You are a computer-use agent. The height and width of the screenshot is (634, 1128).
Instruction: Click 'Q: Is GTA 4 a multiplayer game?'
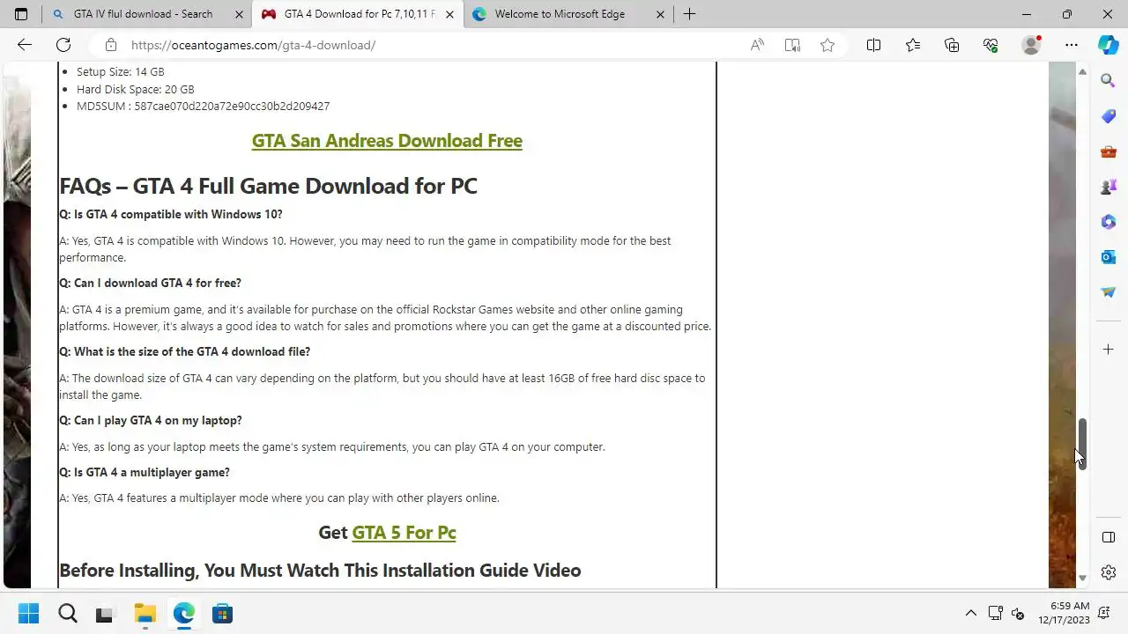[145, 472]
